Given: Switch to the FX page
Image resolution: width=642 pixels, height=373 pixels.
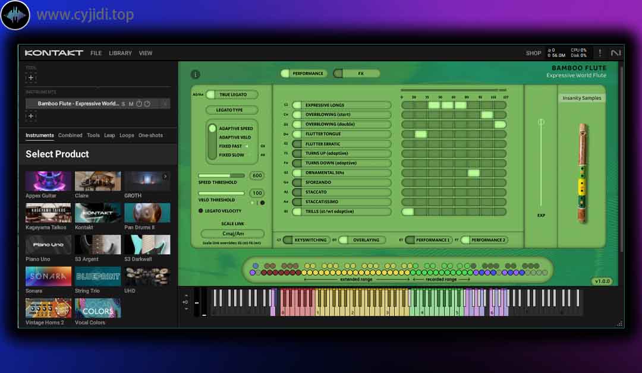Looking at the screenshot, I should (x=357, y=74).
